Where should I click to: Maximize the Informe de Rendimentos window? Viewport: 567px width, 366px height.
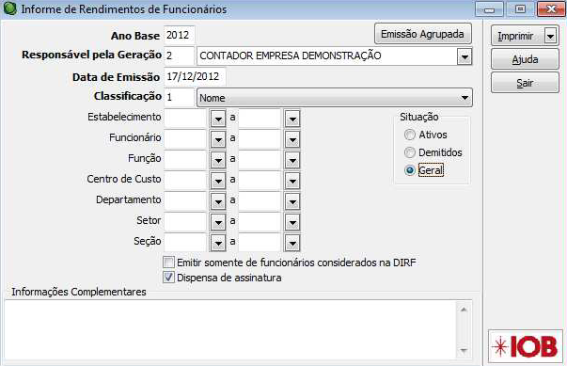[x=520, y=9]
